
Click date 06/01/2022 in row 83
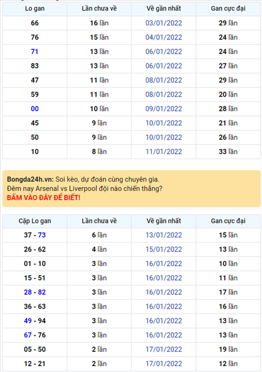point(164,66)
